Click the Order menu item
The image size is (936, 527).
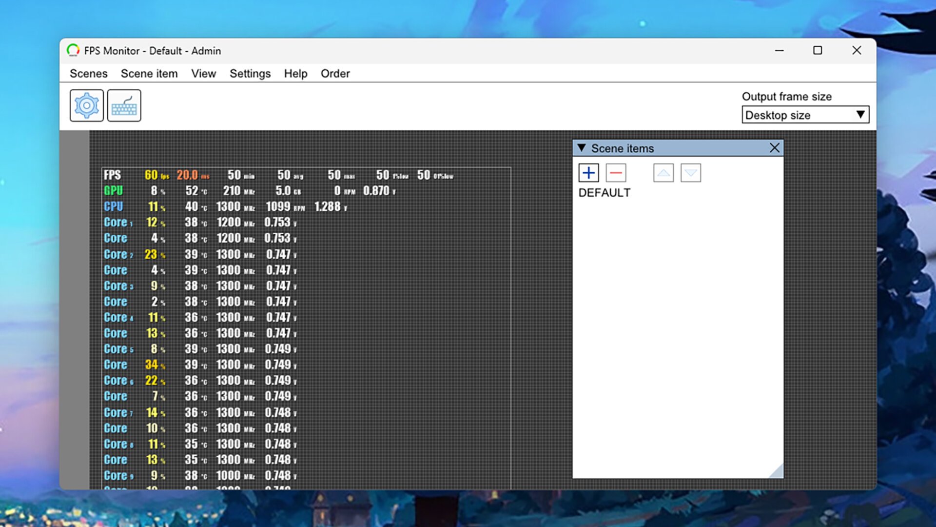click(335, 73)
